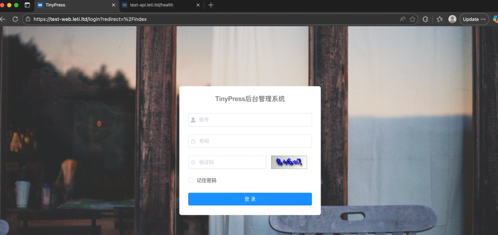
Task: Open a new tab with plus button
Action: point(211,5)
